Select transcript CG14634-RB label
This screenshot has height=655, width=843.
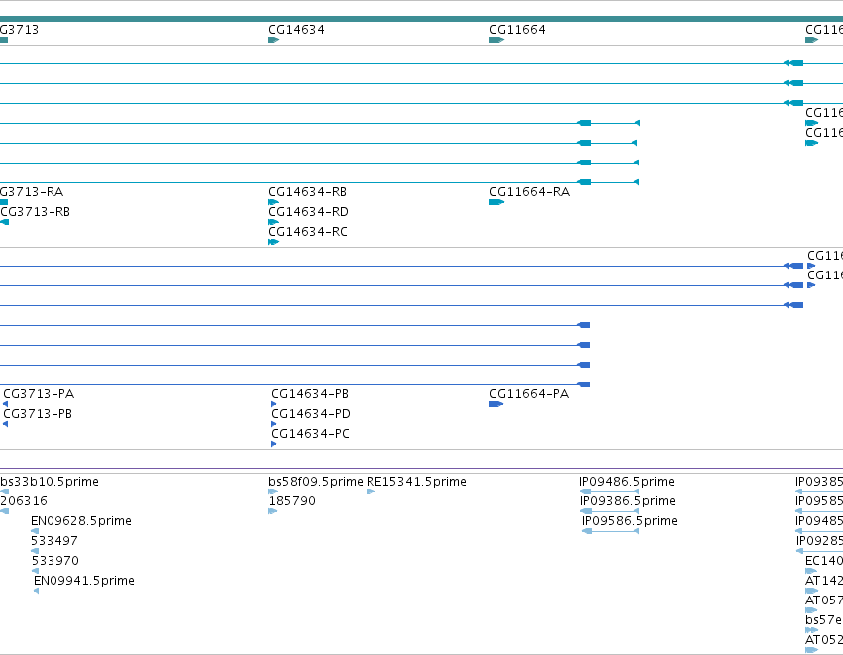click(307, 192)
